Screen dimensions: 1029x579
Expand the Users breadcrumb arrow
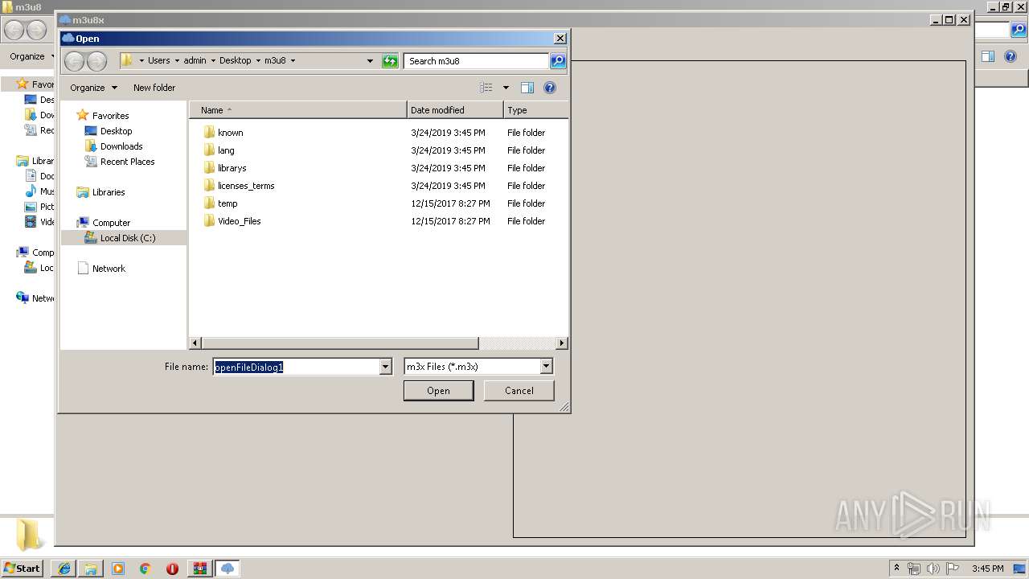click(x=177, y=61)
